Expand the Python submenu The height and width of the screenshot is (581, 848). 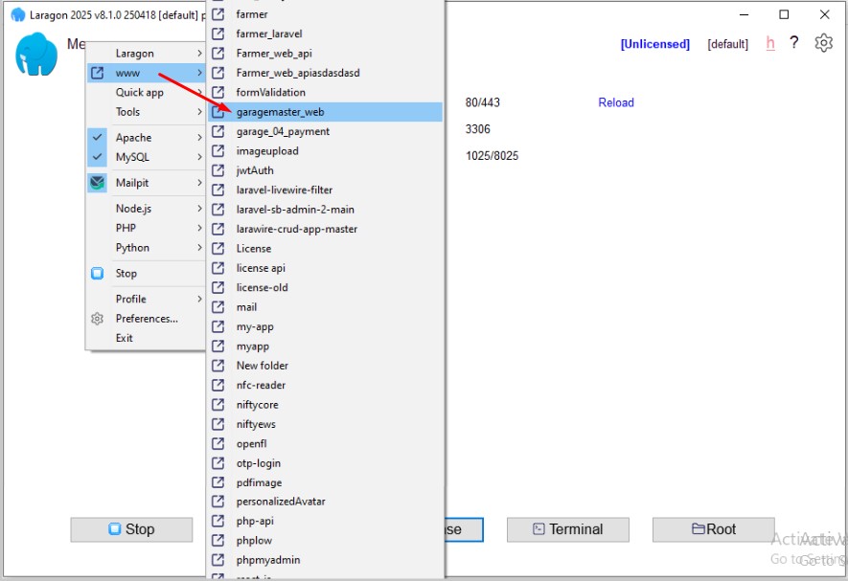point(146,248)
